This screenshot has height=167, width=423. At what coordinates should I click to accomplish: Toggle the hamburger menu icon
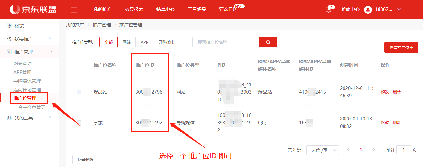74,10
